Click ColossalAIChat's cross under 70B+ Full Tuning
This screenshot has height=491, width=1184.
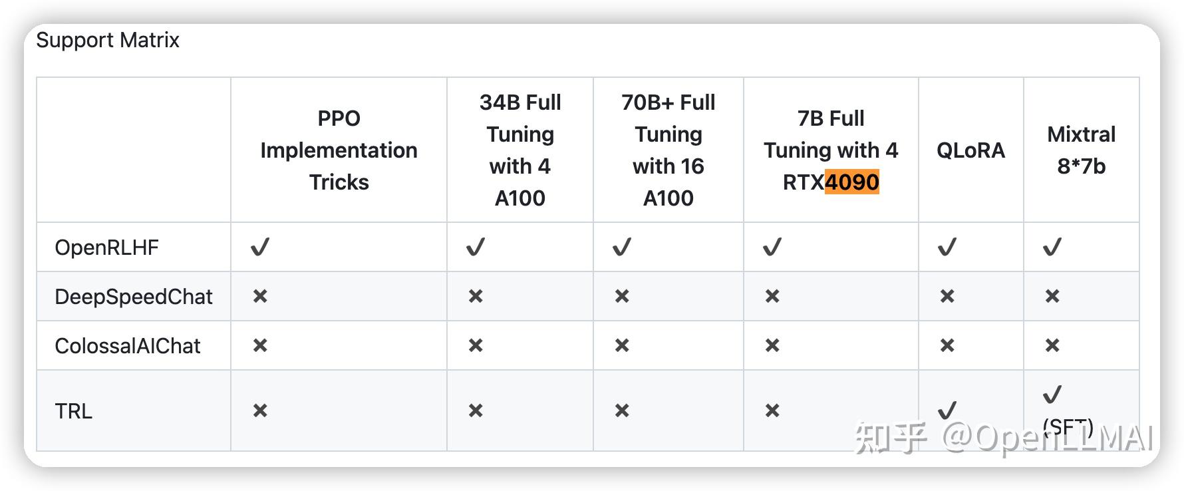pos(622,345)
